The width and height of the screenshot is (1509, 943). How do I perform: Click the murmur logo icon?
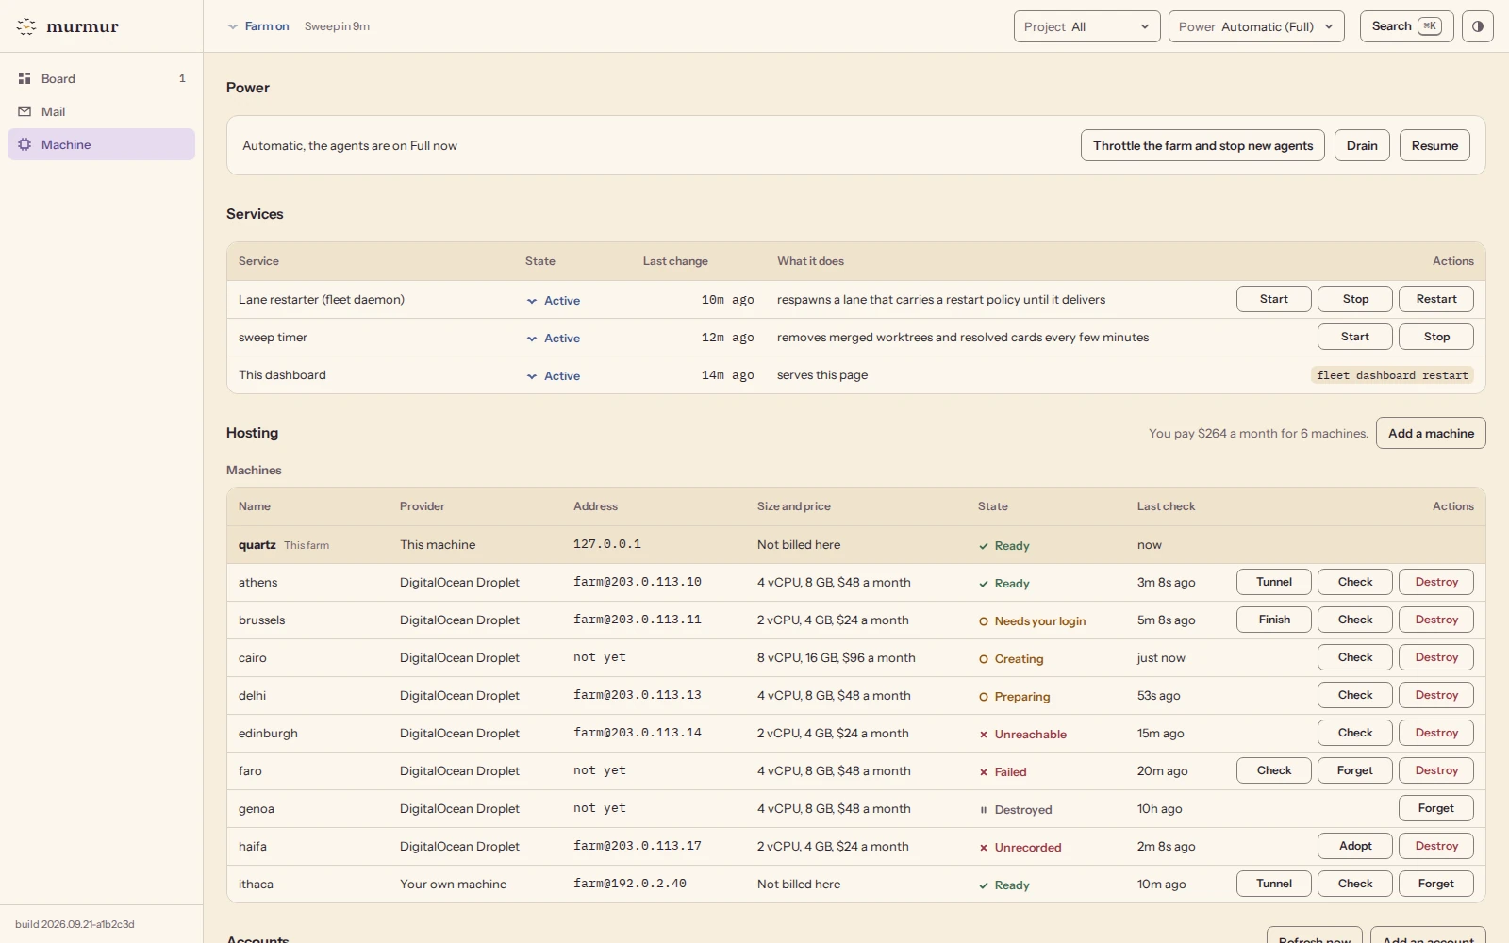(x=26, y=26)
